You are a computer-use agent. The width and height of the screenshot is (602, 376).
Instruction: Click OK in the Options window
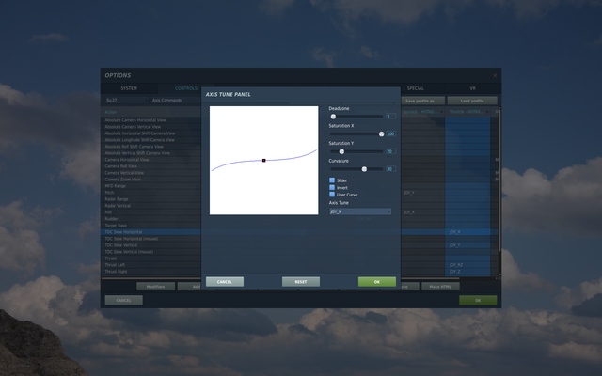pyautogui.click(x=478, y=300)
